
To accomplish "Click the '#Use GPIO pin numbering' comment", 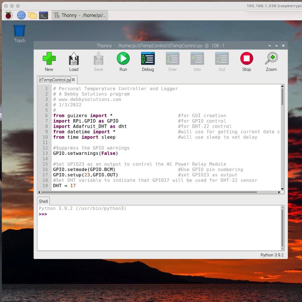I will 210,170.
